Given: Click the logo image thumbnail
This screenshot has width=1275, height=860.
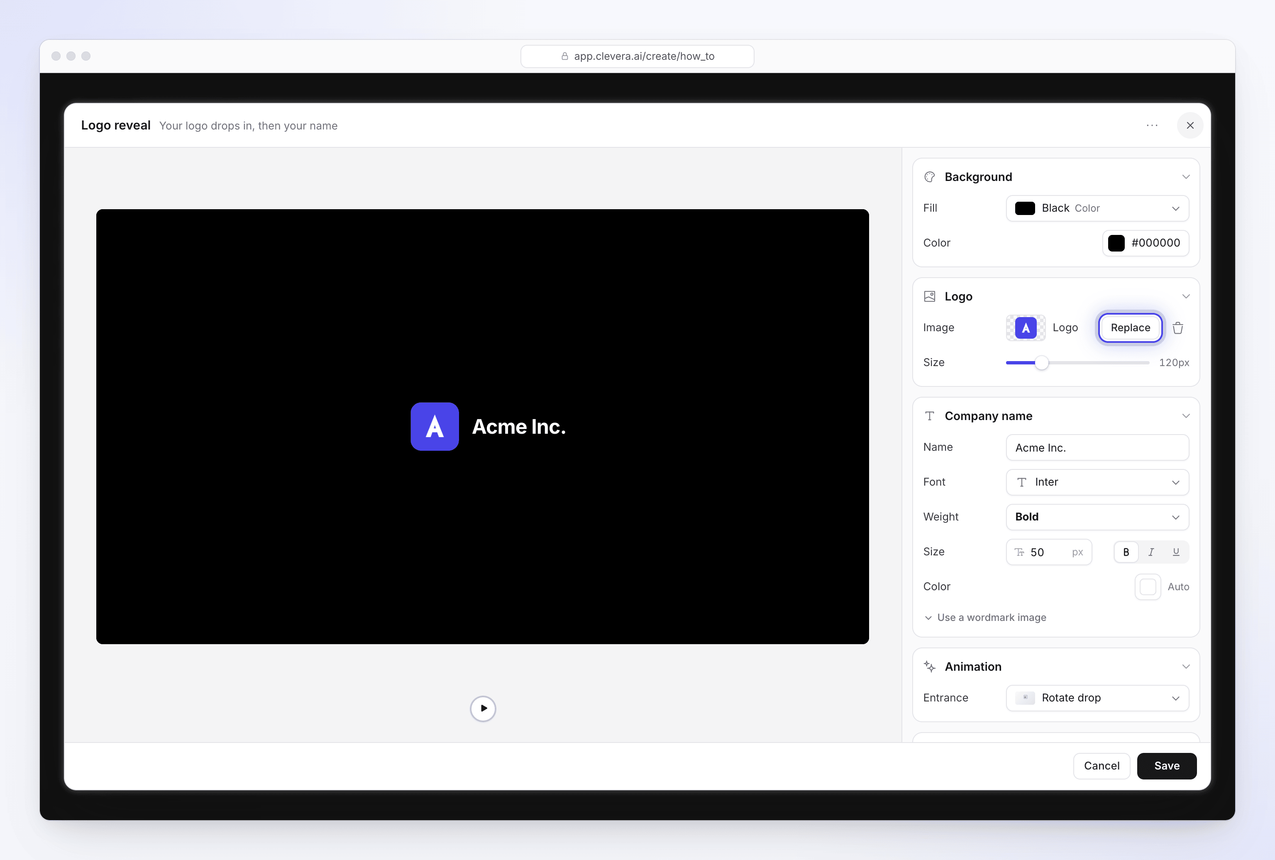Looking at the screenshot, I should tap(1026, 328).
